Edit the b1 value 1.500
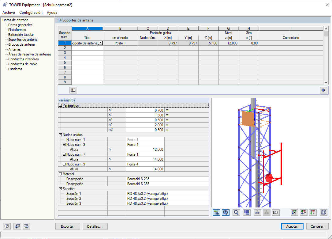 click(145, 115)
